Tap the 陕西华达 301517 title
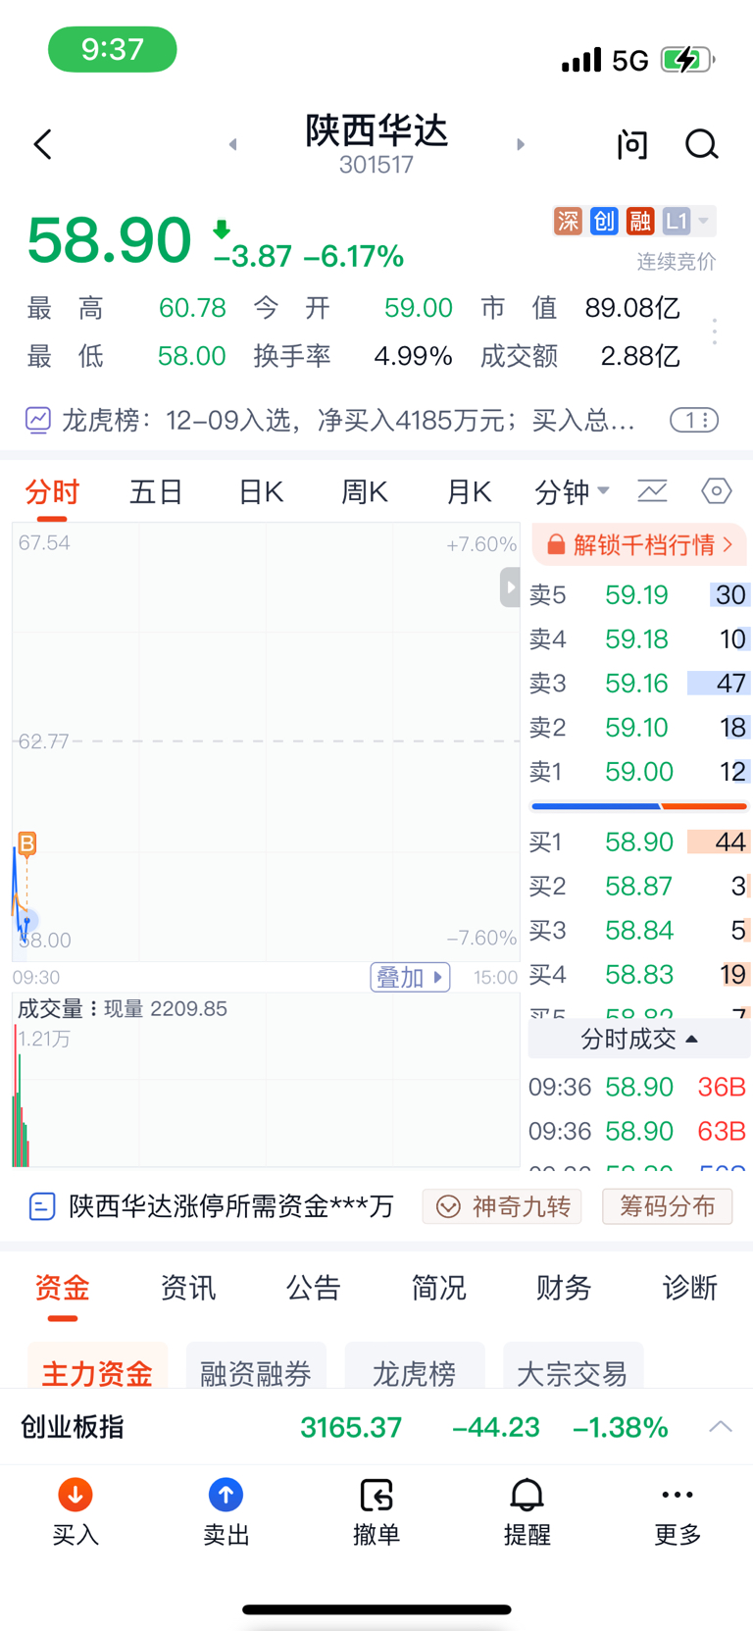Viewport: 753px width, 1631px height. pyautogui.click(x=376, y=144)
